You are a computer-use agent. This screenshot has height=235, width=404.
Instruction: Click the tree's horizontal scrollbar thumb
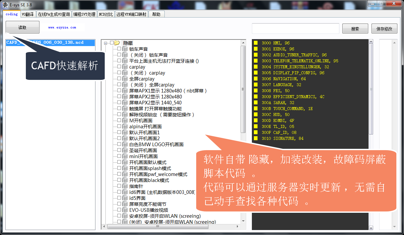point(157,227)
